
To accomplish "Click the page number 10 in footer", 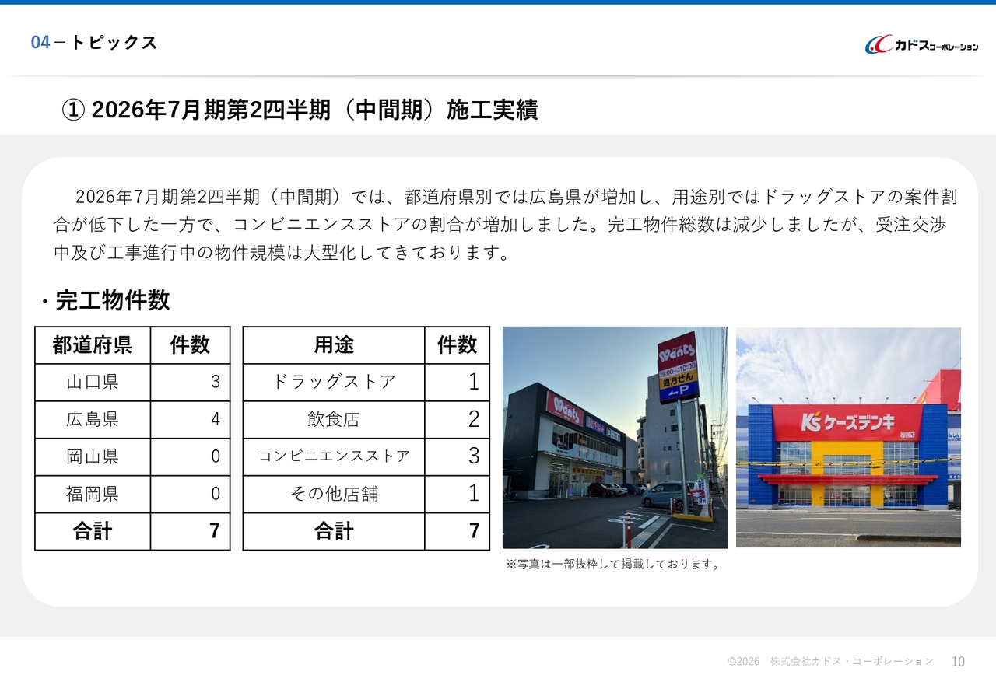I will tap(958, 662).
